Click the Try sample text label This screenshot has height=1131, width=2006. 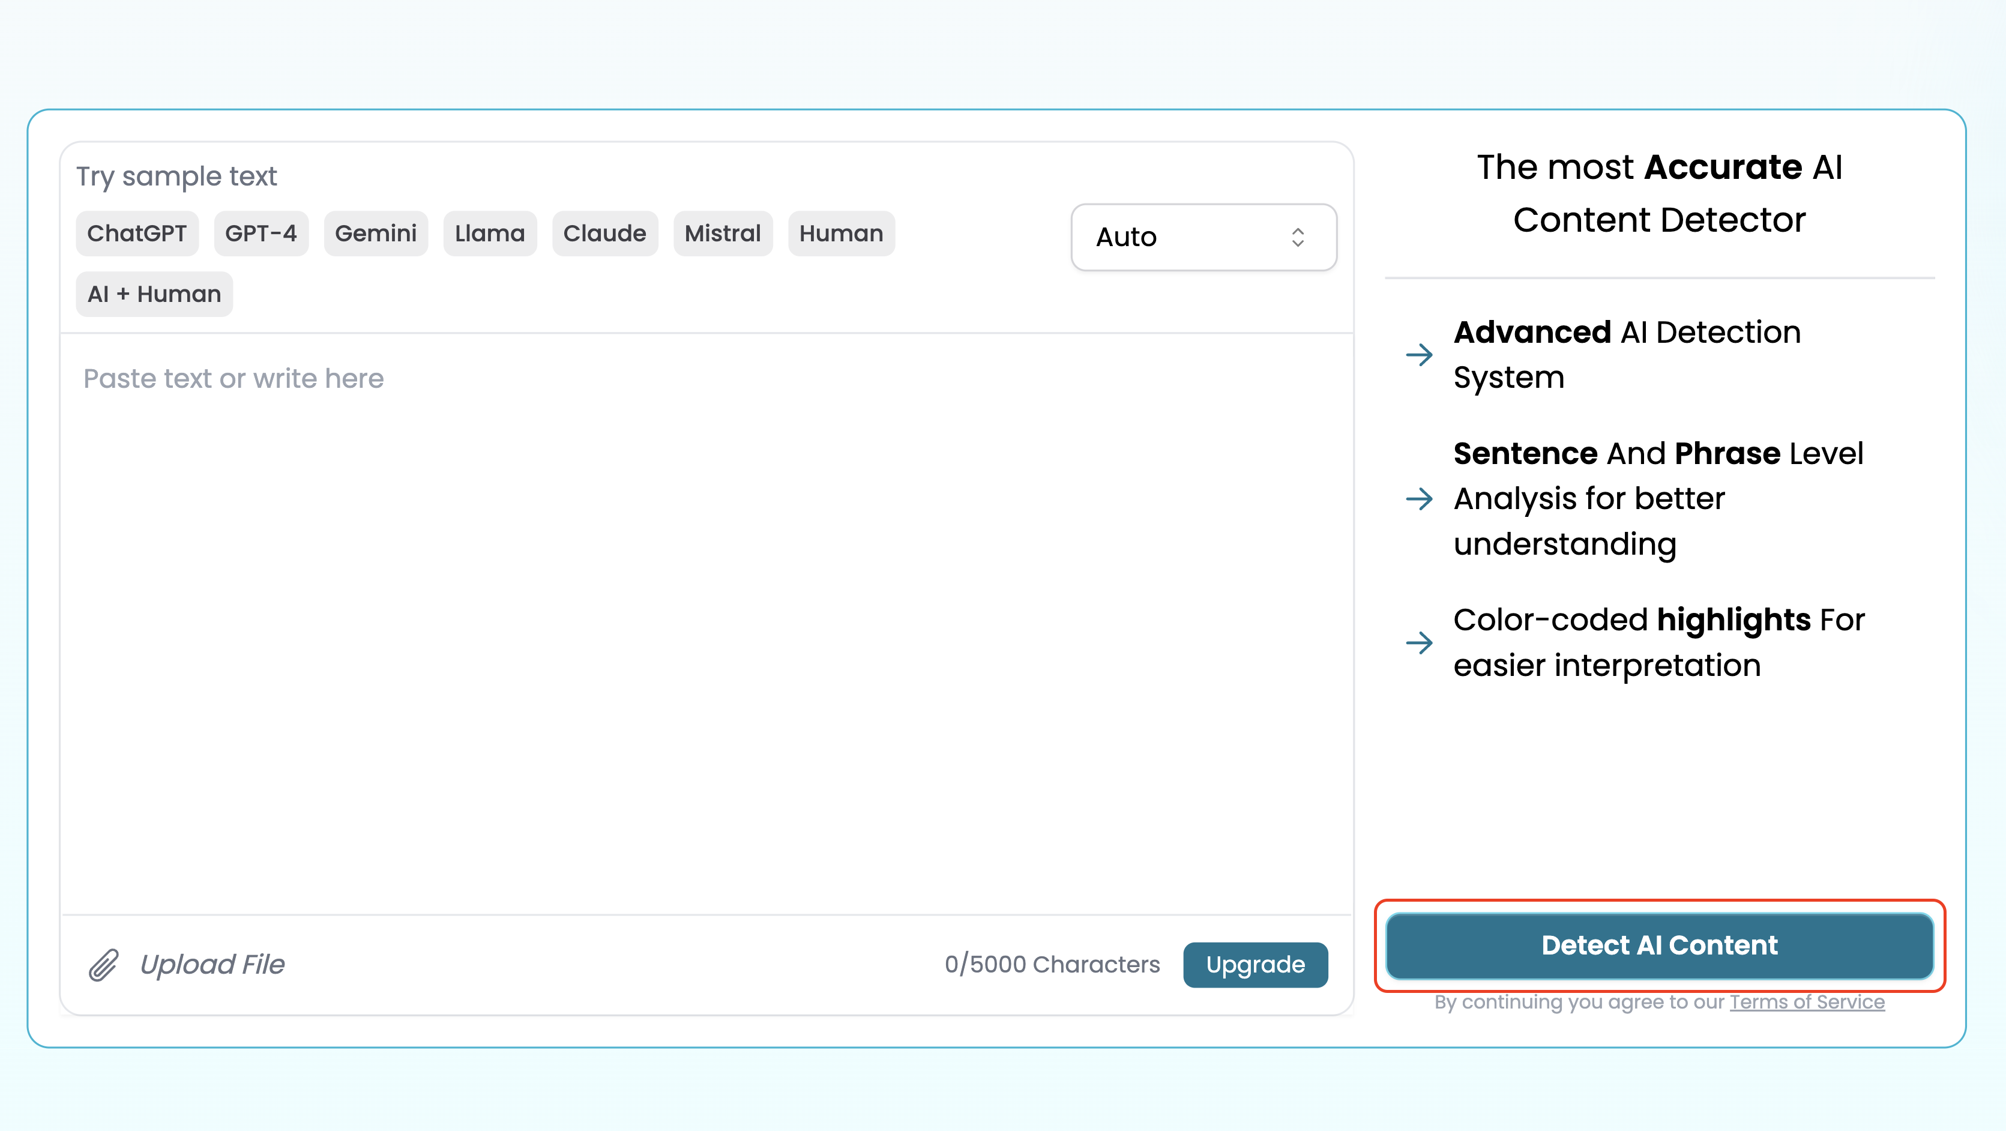[x=176, y=176]
